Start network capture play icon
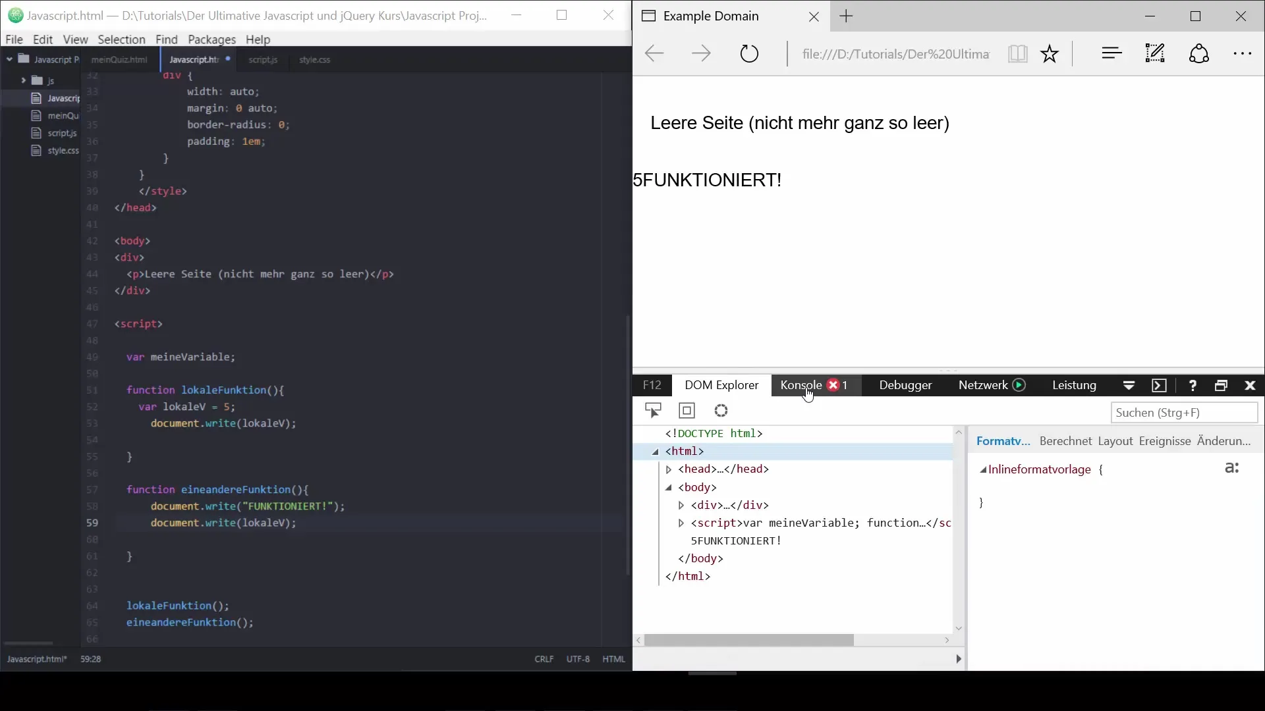Image resolution: width=1265 pixels, height=711 pixels. pyautogui.click(x=1019, y=385)
